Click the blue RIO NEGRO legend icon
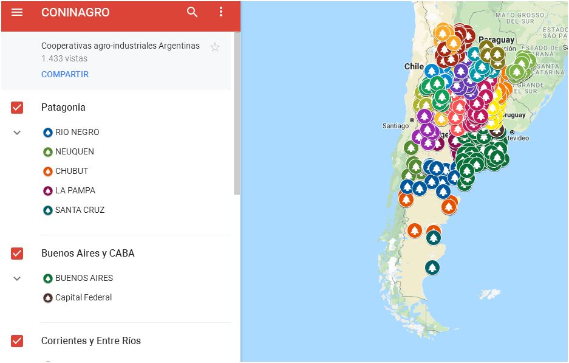Image resolution: width=569 pixels, height=363 pixels. 48,133
